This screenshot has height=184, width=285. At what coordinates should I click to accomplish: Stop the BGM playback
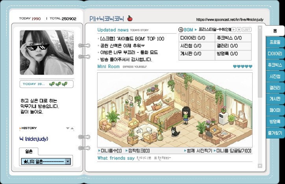pyautogui.click(x=239, y=29)
